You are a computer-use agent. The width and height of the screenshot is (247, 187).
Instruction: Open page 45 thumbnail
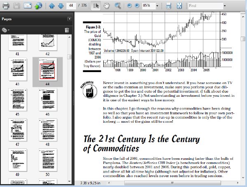click(17, 100)
